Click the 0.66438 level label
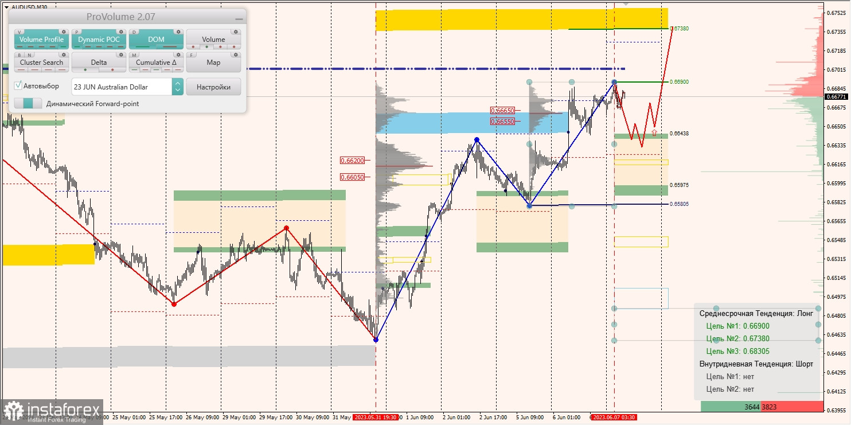 680,133
